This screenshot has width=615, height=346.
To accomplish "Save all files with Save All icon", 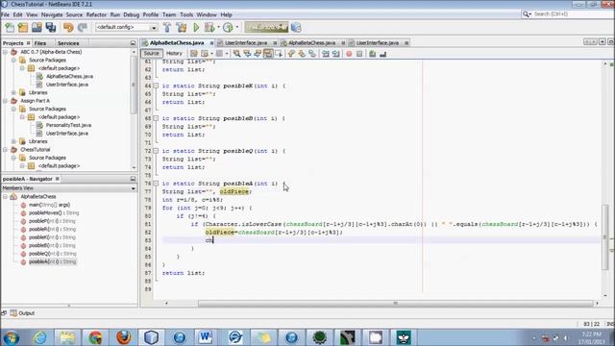I will (51, 28).
